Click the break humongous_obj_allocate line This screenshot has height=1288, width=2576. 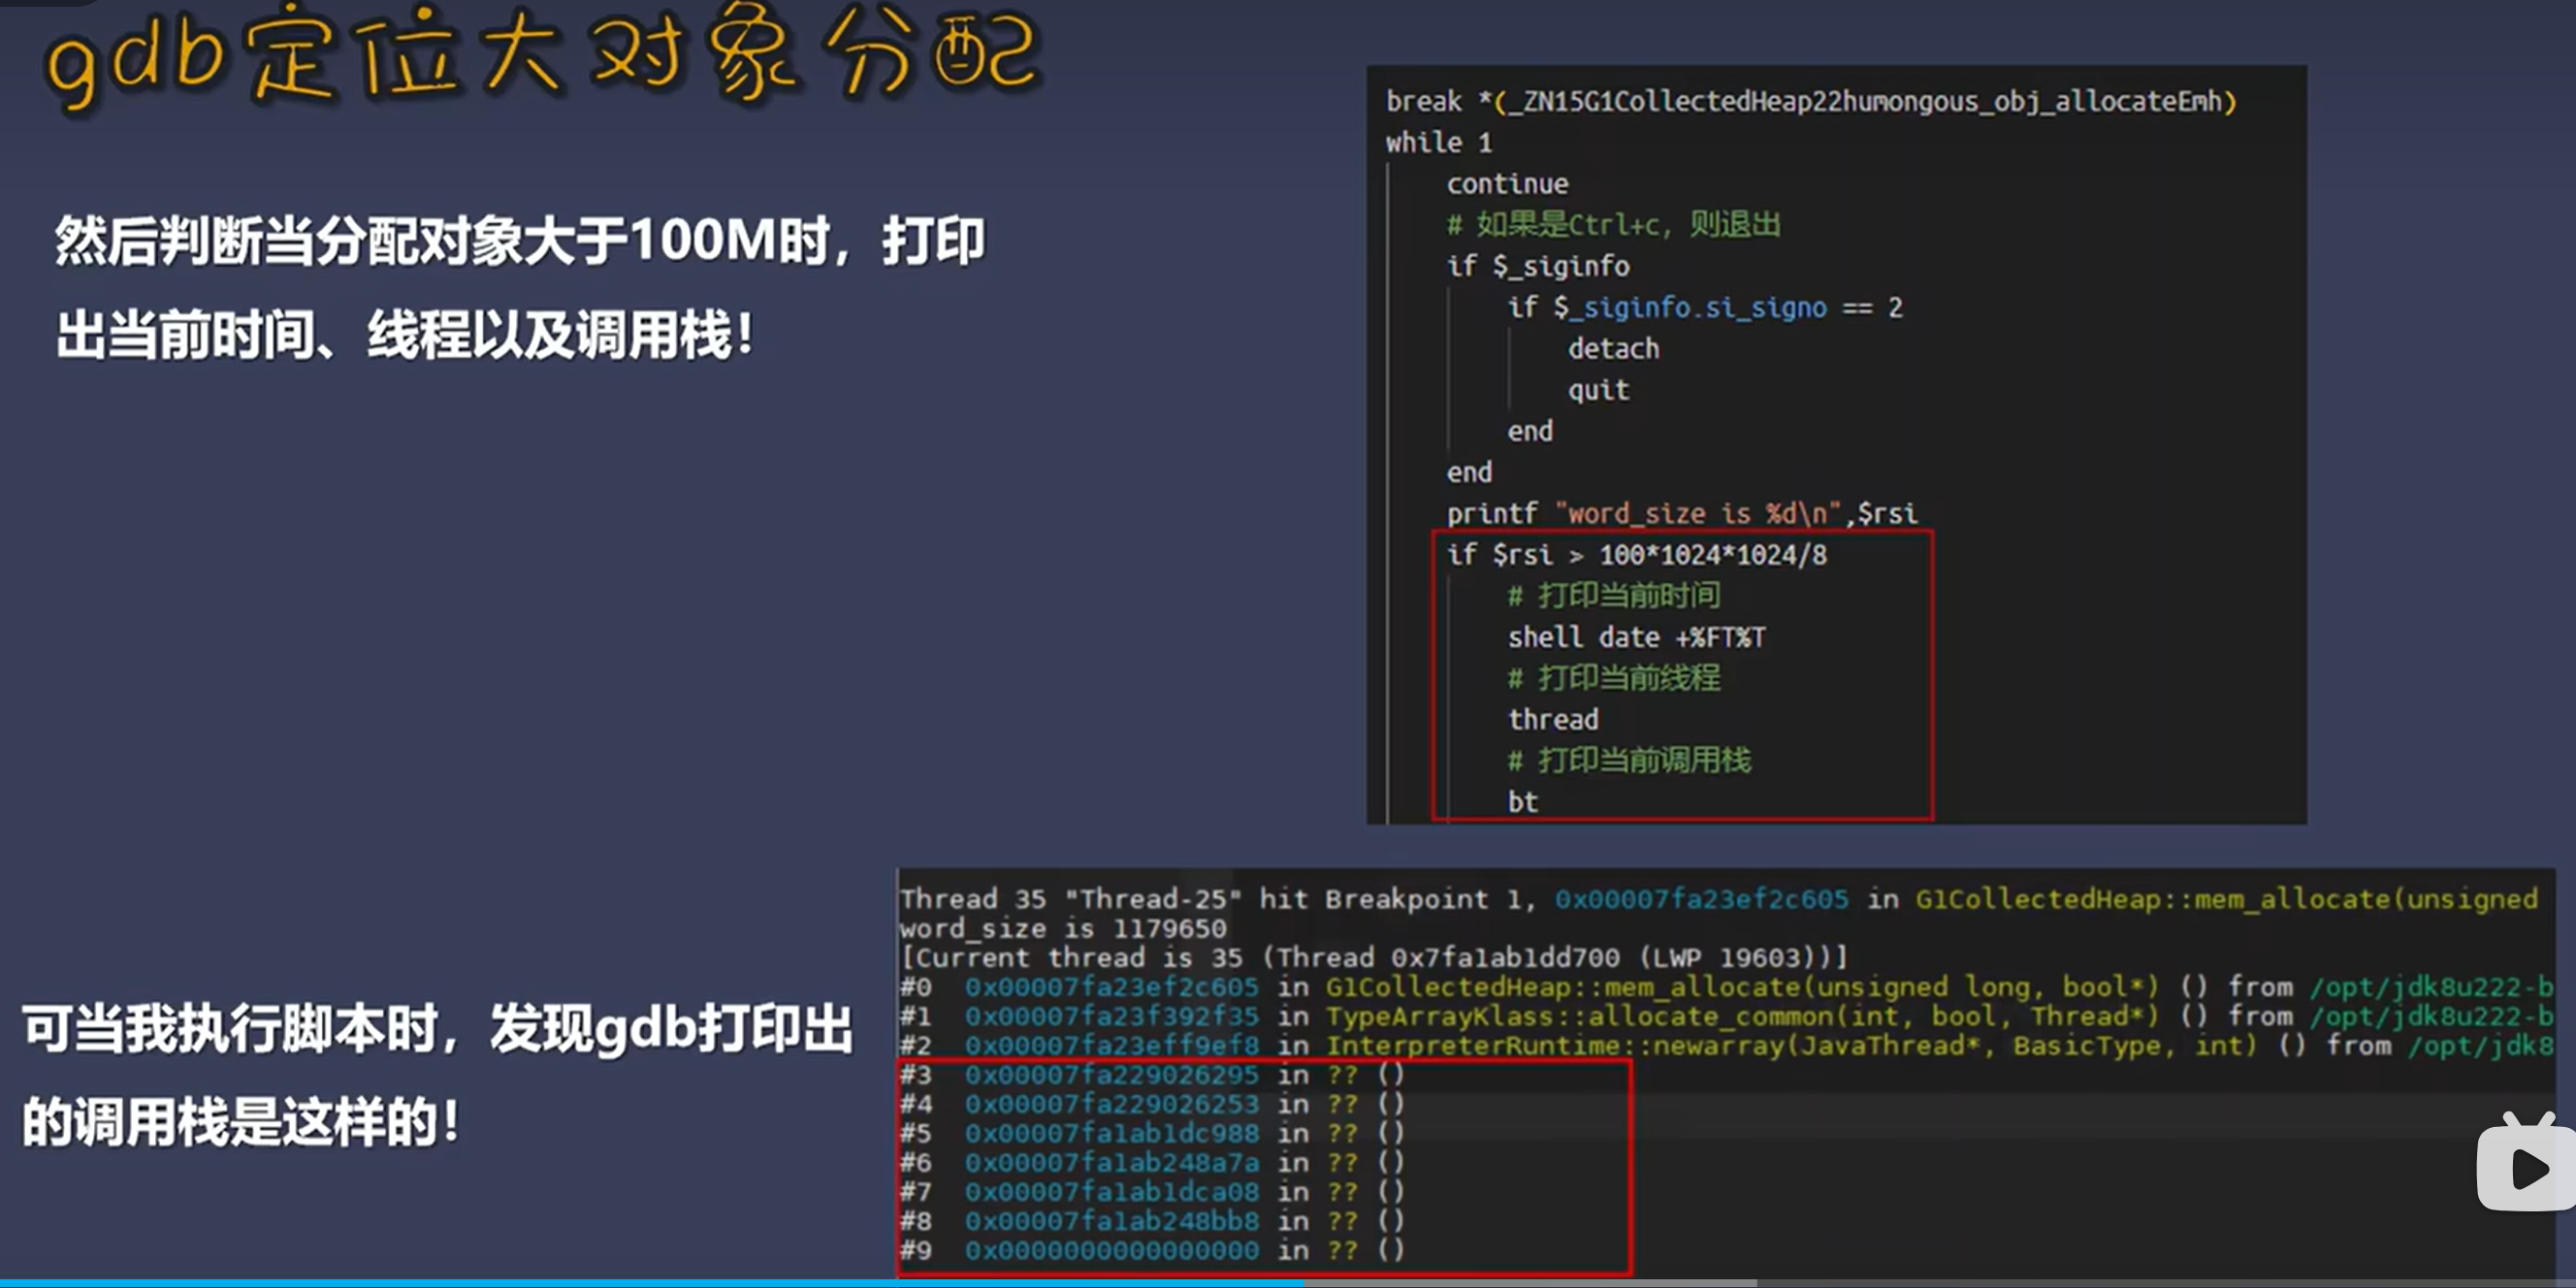pyautogui.click(x=1810, y=101)
